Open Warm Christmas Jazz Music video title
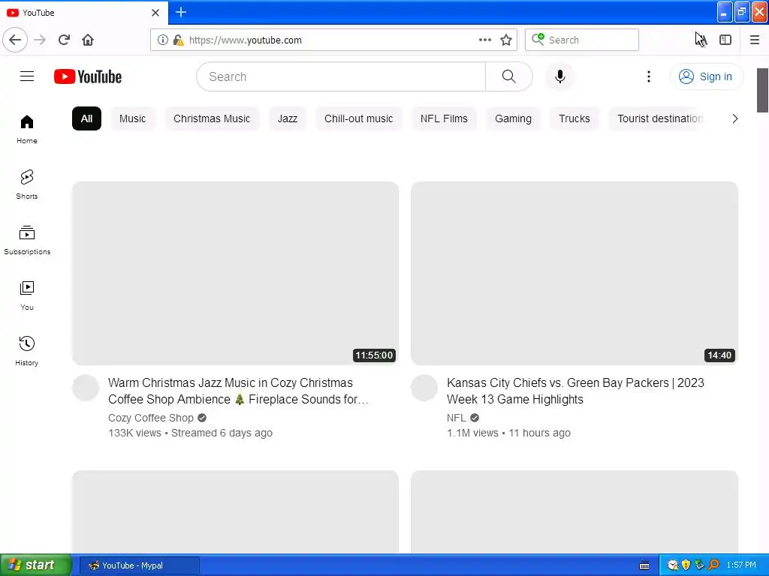Image resolution: width=769 pixels, height=576 pixels. (238, 391)
